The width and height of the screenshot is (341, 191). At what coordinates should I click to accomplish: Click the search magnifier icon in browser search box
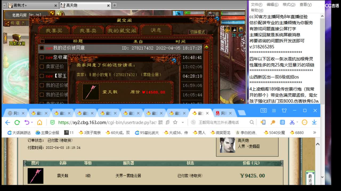pyautogui.click(x=251, y=122)
